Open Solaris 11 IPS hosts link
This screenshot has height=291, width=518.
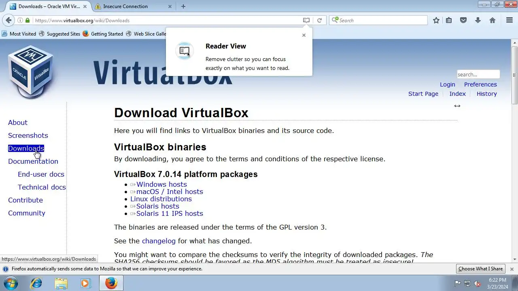click(170, 213)
